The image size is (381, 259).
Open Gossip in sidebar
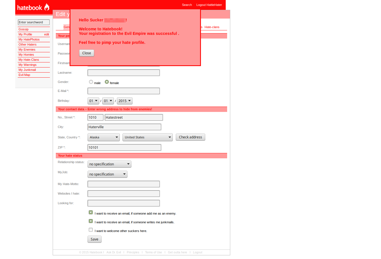pos(23,29)
